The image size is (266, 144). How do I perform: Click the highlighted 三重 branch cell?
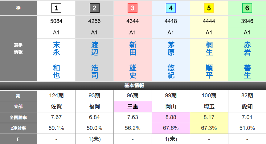[x=133, y=107]
